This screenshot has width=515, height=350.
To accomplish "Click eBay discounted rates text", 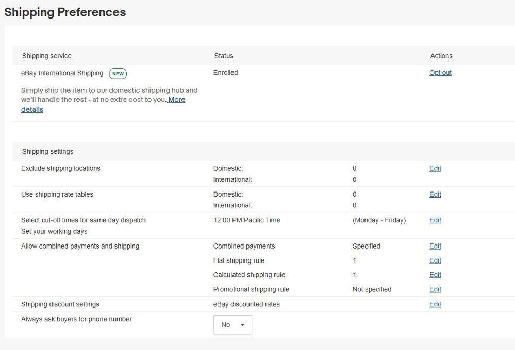I will point(246,304).
